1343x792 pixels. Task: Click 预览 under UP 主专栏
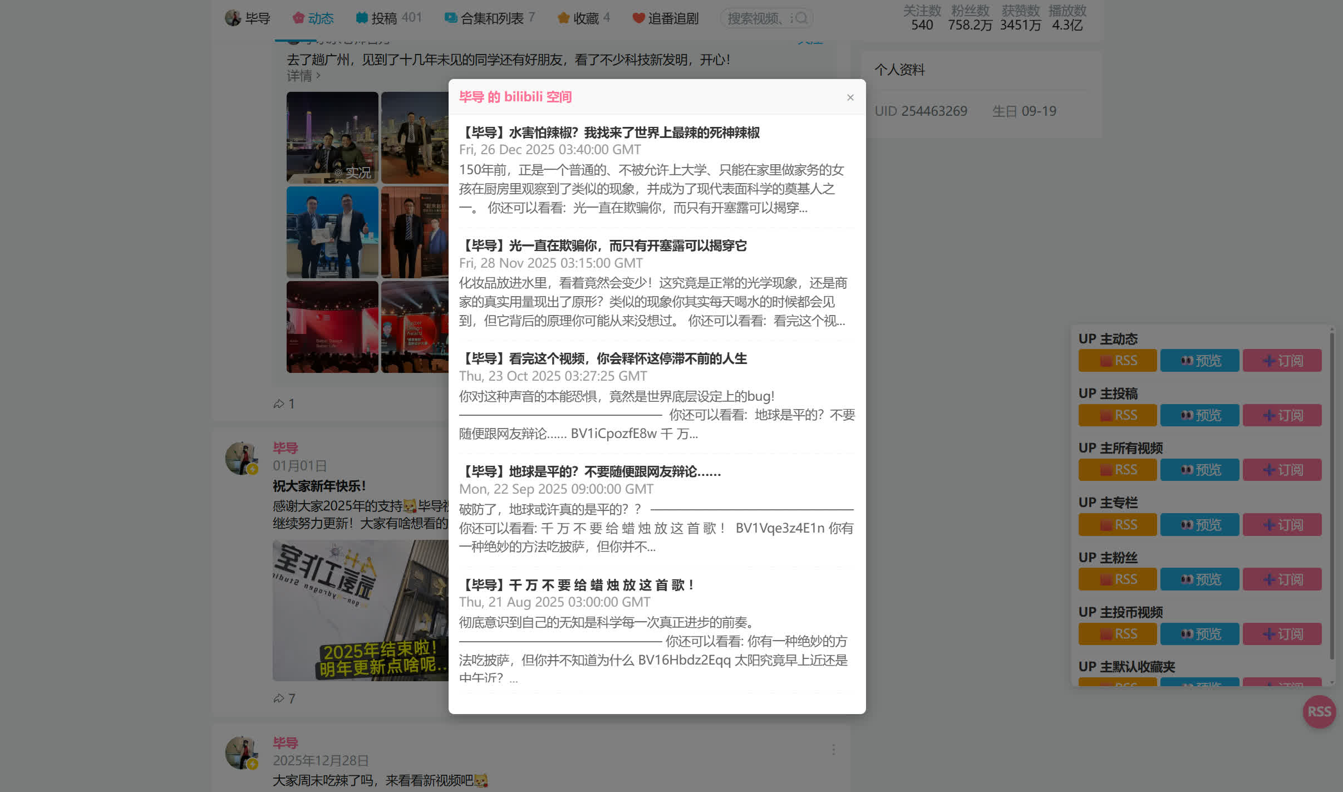(x=1199, y=525)
